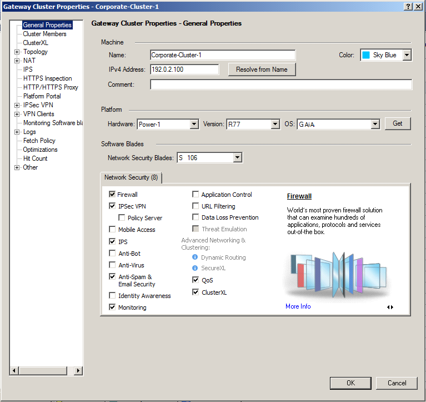
Task: Expand the Other tree node
Action: [17, 167]
